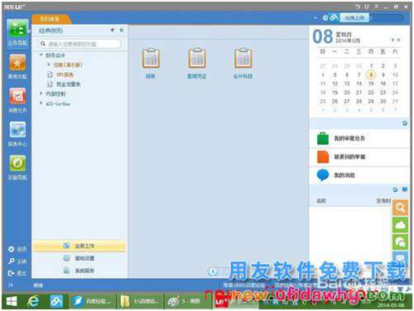
Task: Open the orange star 常用功能 icon
Action: tap(17, 62)
